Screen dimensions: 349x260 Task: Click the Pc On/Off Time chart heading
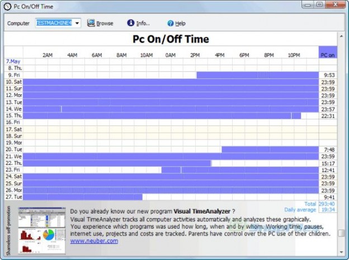[x=171, y=39]
